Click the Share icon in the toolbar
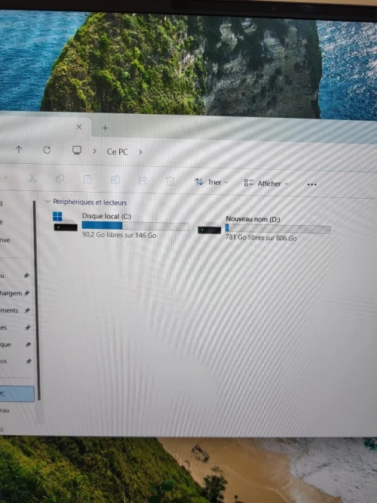The image size is (377, 503). (143, 181)
